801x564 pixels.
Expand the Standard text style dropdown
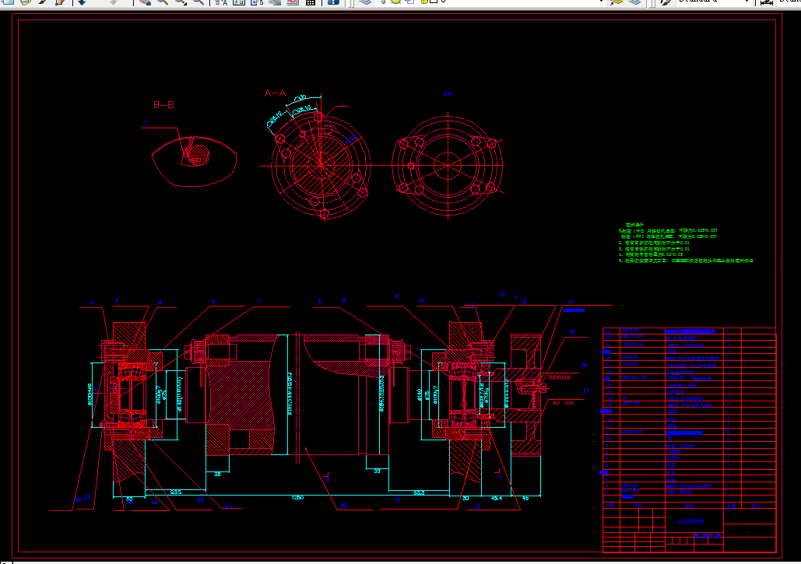pyautogui.click(x=747, y=2)
